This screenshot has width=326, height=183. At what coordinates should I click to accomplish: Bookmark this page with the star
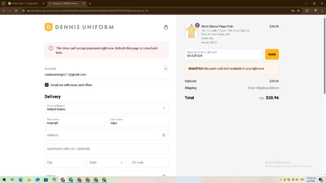click(x=298, y=11)
